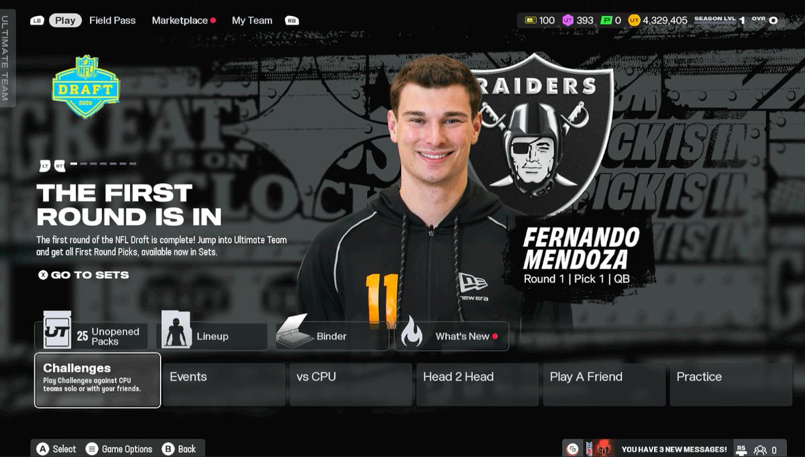This screenshot has width=805, height=457.
Task: Open the Lineup tile
Action: pyautogui.click(x=212, y=336)
